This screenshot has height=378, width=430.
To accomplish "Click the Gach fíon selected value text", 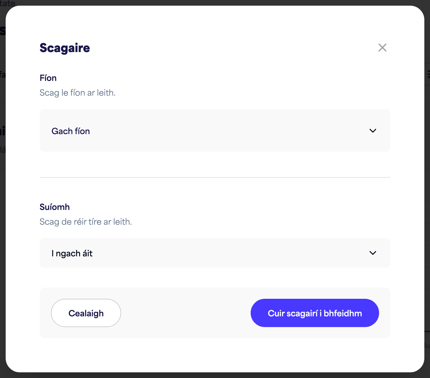I will coord(71,131).
